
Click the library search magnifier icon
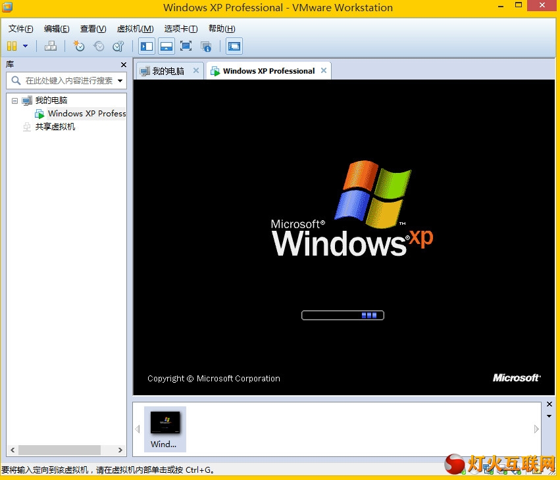point(16,80)
